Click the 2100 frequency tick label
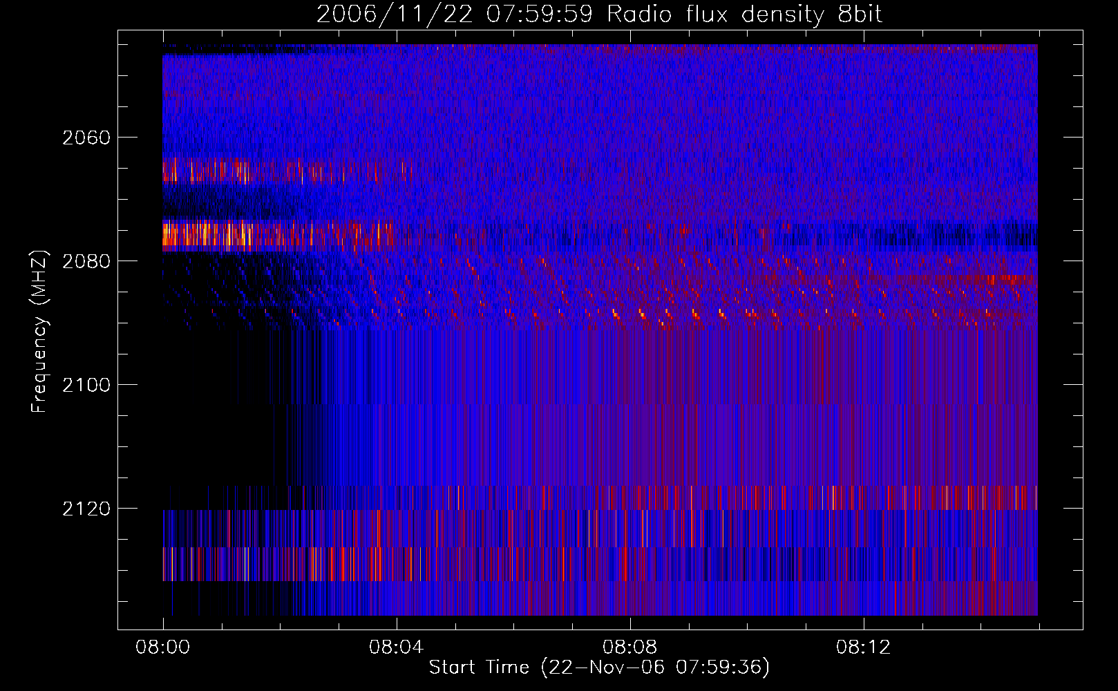 click(86, 385)
